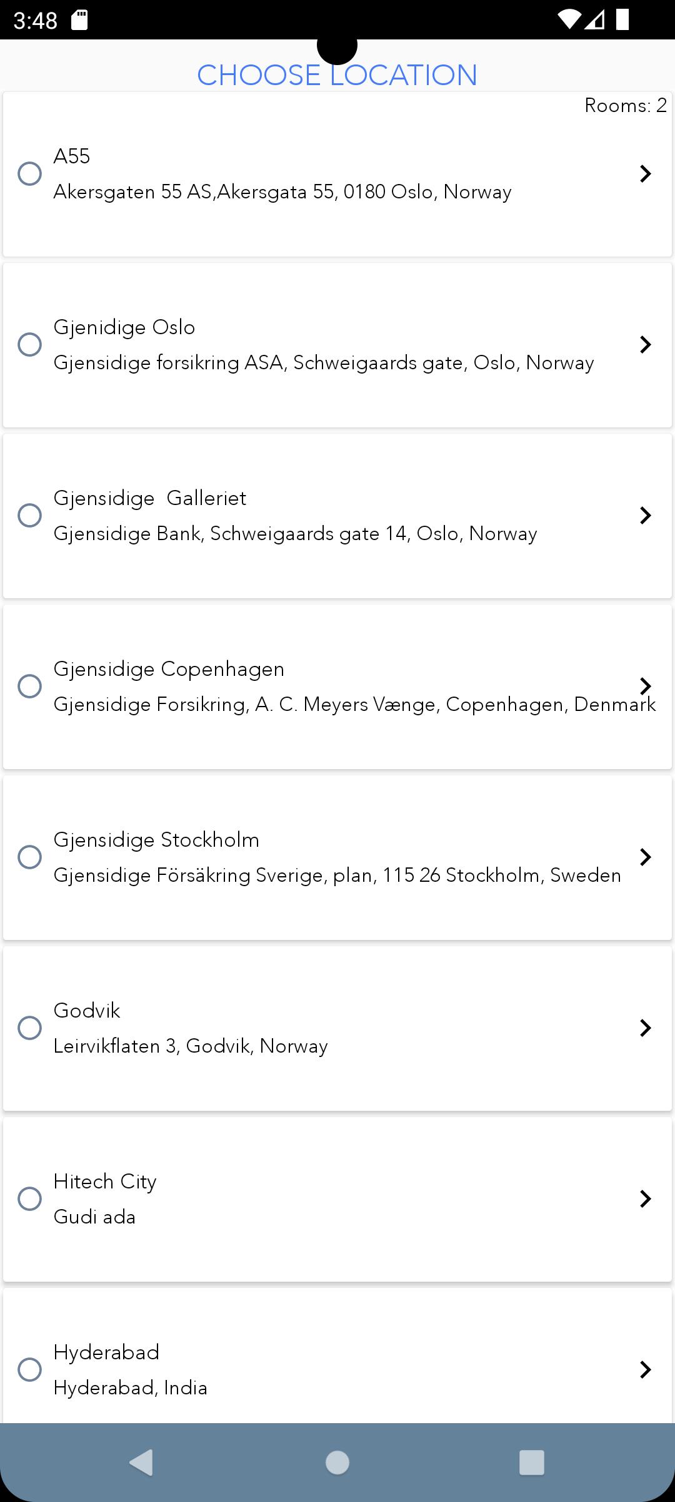
Task: Select the Gjensidige Galleriet radio button
Action: click(x=29, y=515)
